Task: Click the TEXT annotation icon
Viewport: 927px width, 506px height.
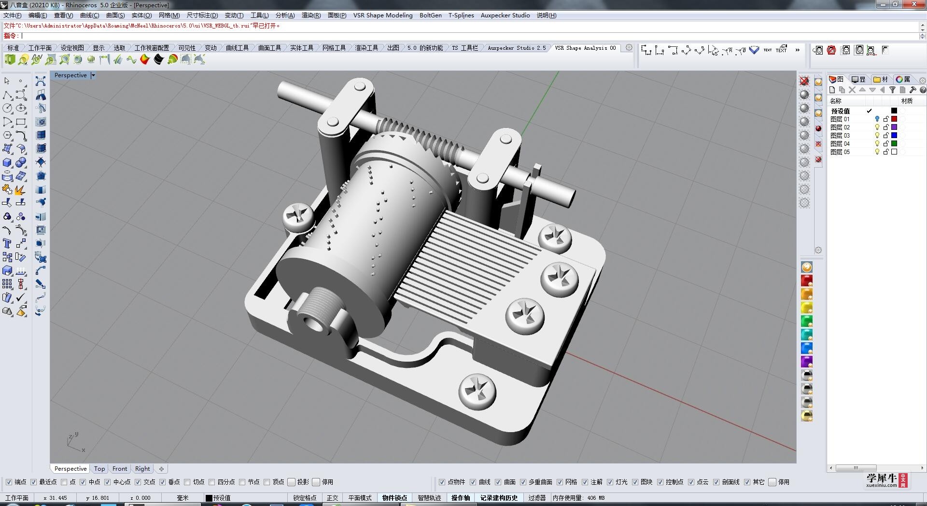Action: click(x=768, y=50)
